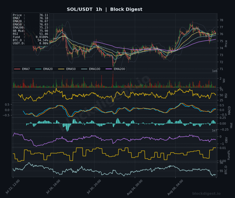The height and width of the screenshot is (198, 235).
Task: Click the "Fund%" panel axis label
Action: click(x=229, y=155)
